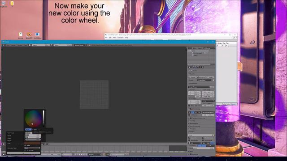
Task: Toggle the Overwrite output checkbox
Action: click(189, 138)
